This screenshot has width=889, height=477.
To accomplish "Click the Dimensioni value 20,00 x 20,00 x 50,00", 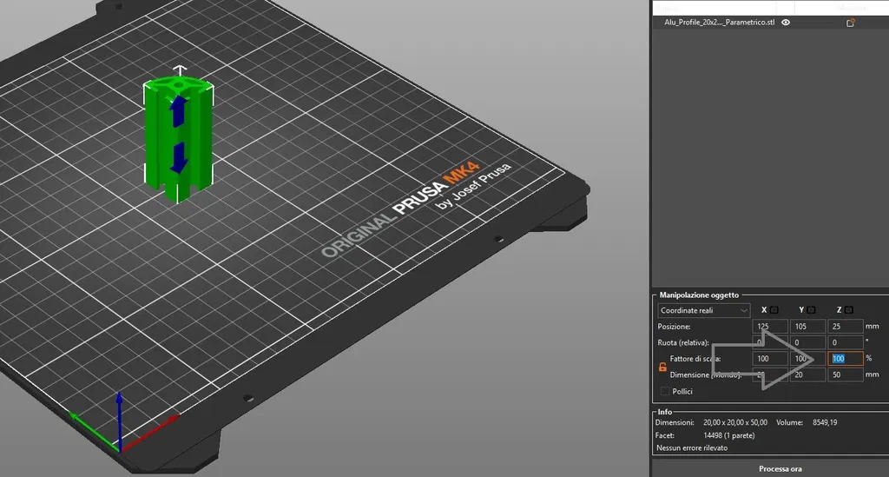I will coord(735,422).
